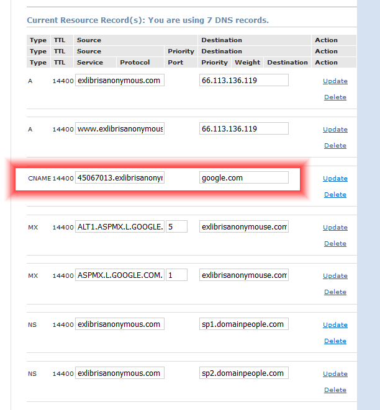The width and height of the screenshot is (380, 410).
Task: Edit the sp1.domainpeople.com destination field
Action: pyautogui.click(x=243, y=324)
